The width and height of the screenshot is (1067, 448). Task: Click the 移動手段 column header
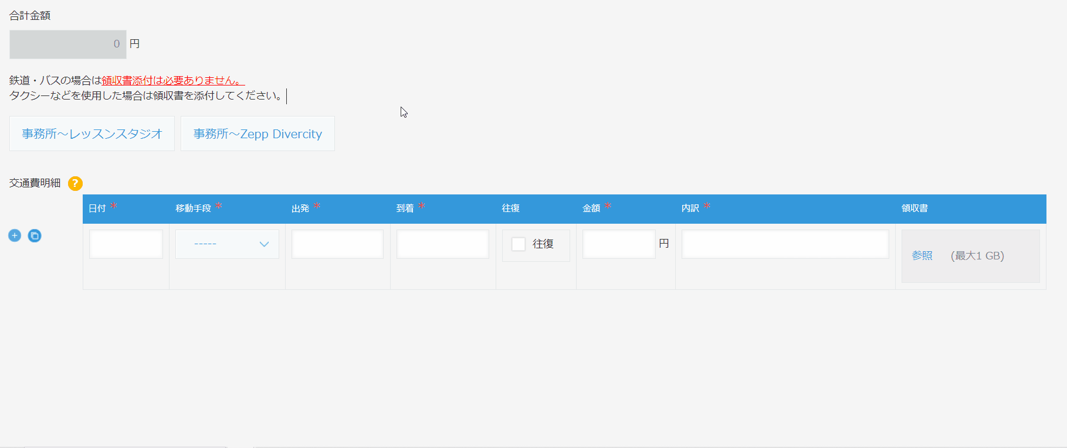(x=193, y=208)
